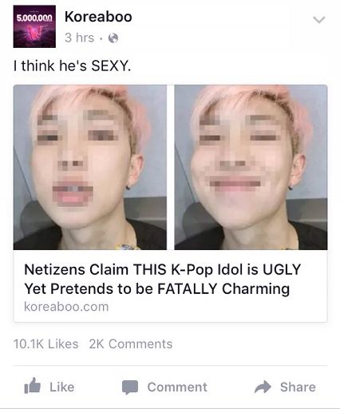
Task: Click the Share arrow icon
Action: [x=263, y=387]
